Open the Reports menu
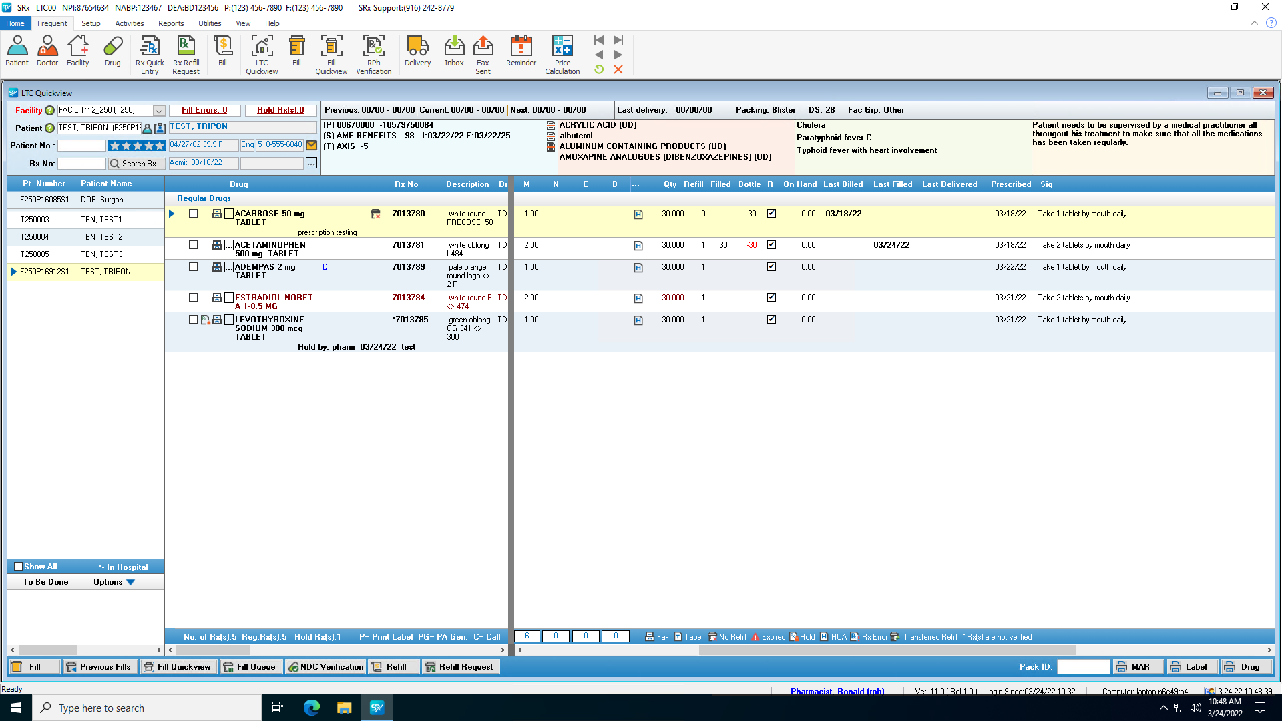The image size is (1282, 721). point(171,23)
